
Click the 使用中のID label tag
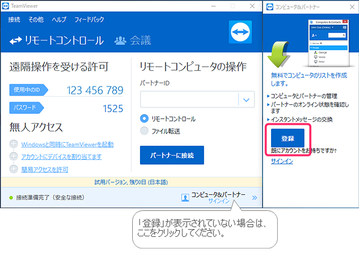(x=29, y=90)
